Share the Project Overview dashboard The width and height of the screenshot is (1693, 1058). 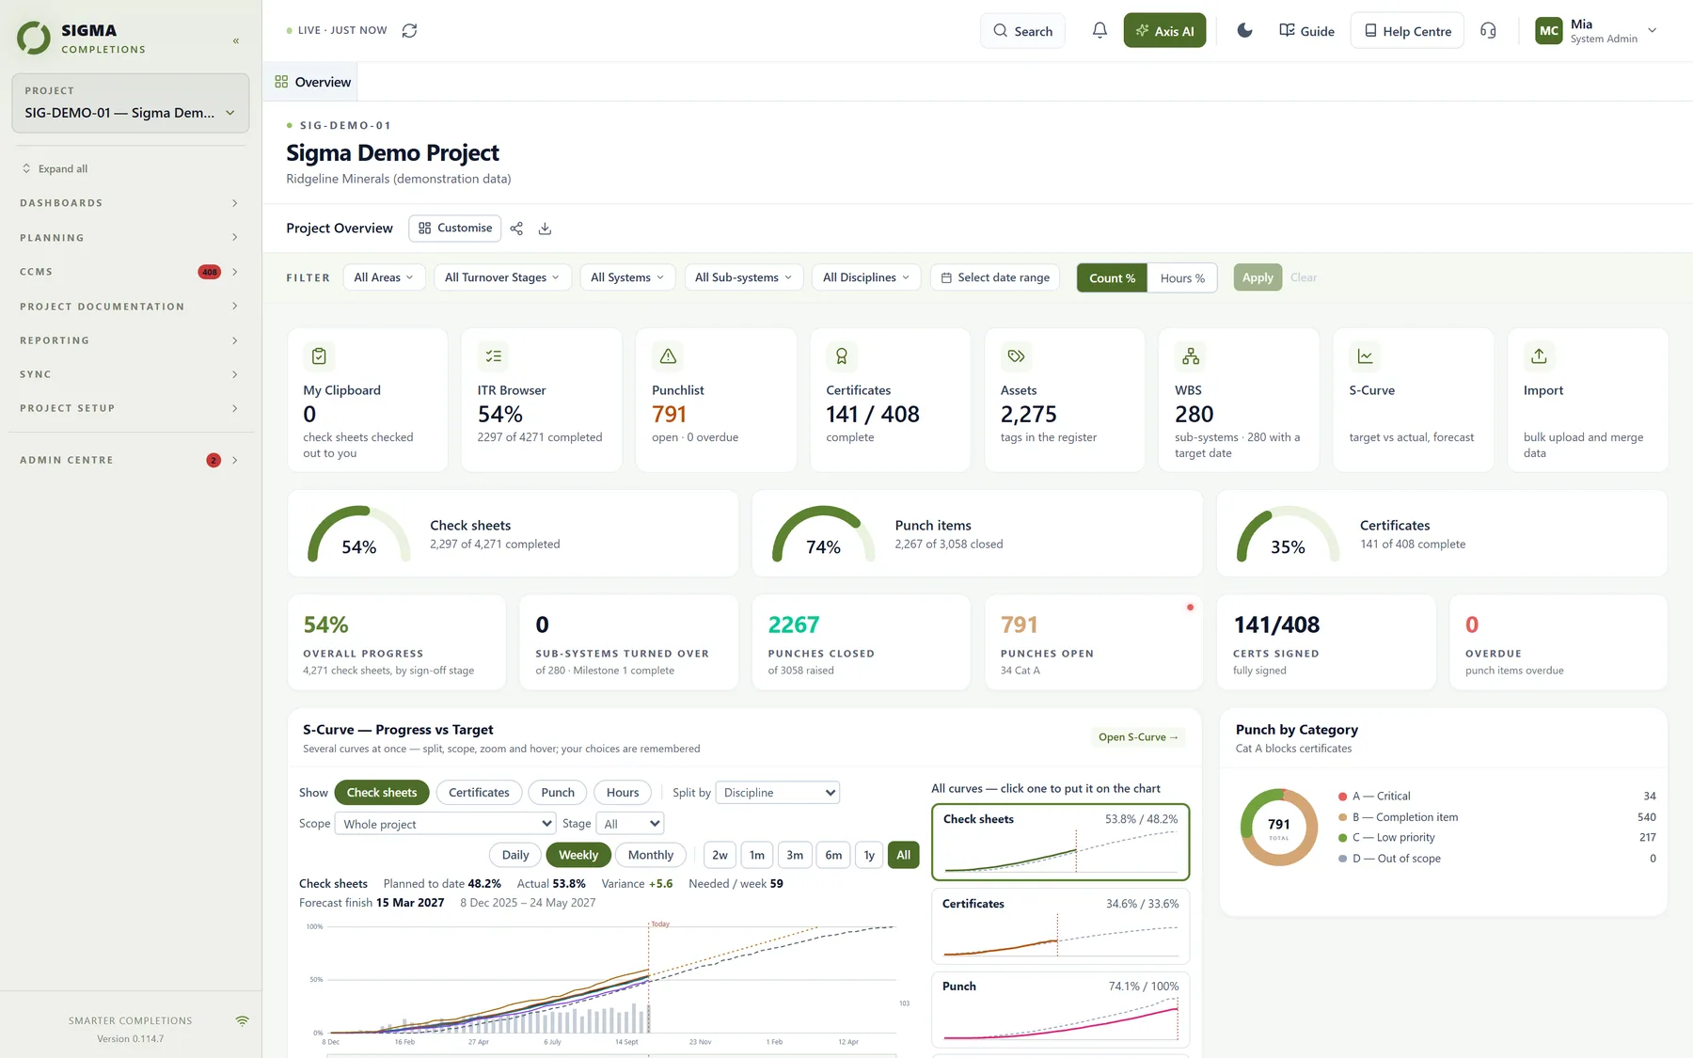516,229
